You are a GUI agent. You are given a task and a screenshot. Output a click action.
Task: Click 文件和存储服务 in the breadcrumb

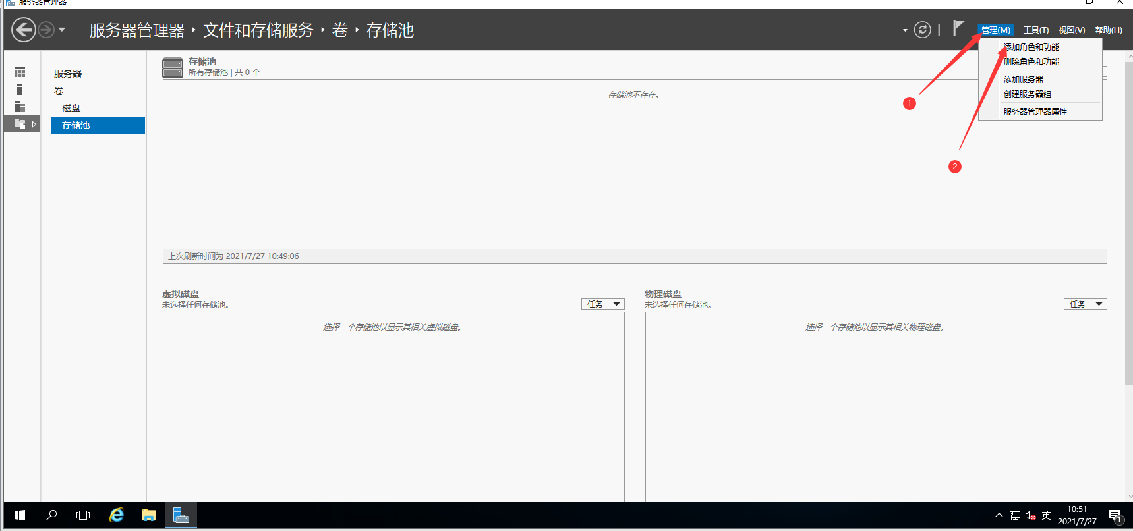(x=258, y=30)
